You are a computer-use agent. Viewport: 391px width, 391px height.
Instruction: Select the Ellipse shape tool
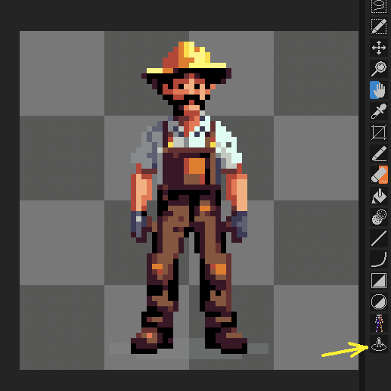(x=379, y=302)
